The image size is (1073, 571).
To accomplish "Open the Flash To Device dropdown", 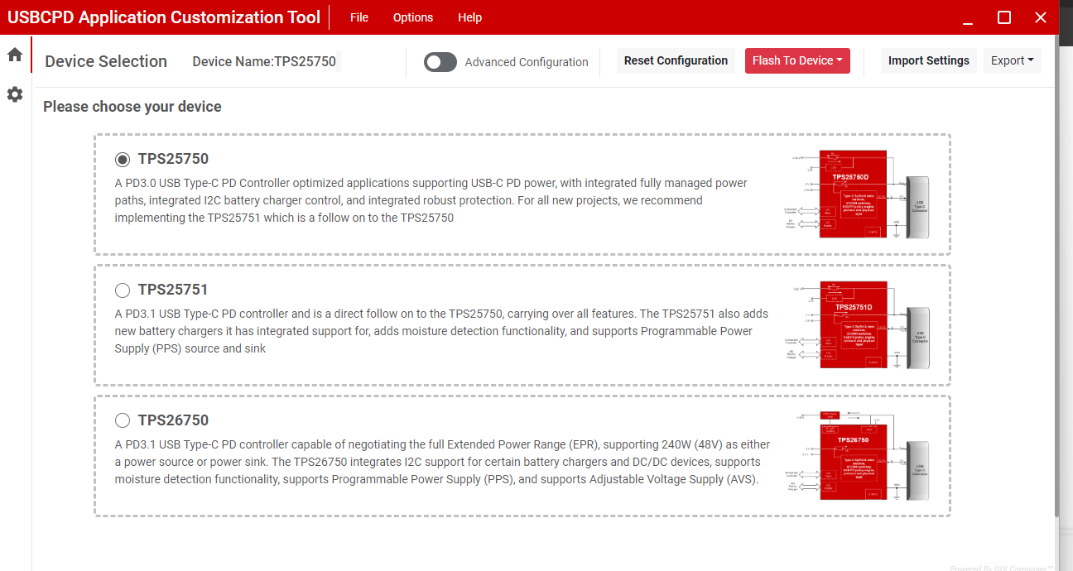I will 797,60.
